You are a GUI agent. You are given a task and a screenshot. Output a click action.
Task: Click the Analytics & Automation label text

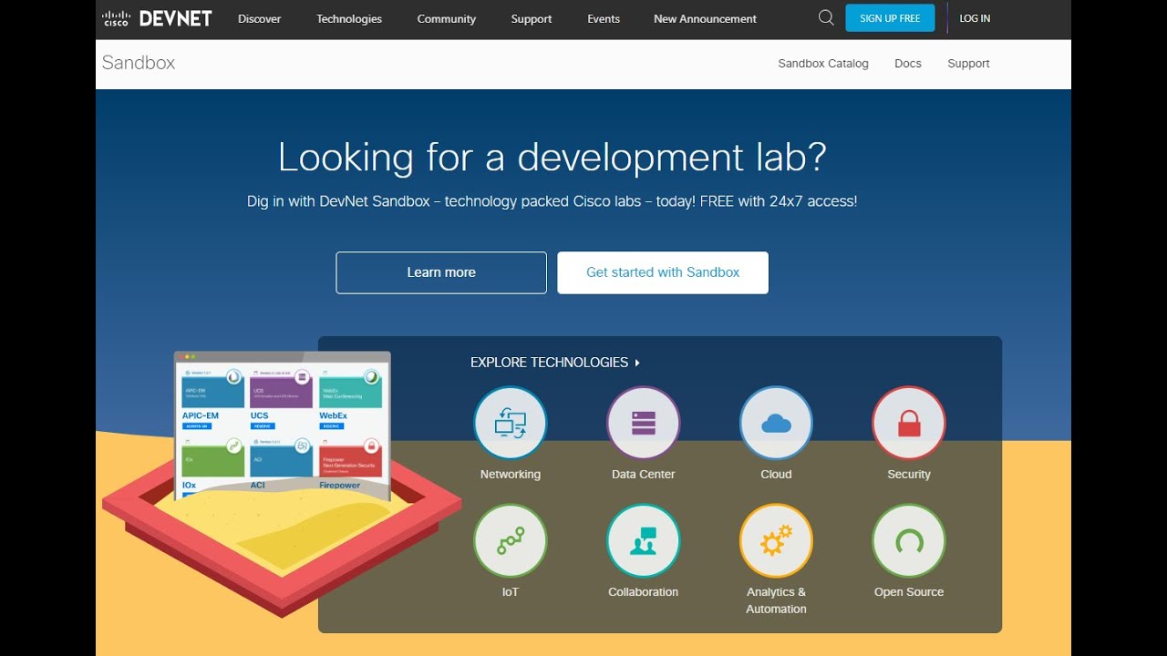tap(776, 600)
